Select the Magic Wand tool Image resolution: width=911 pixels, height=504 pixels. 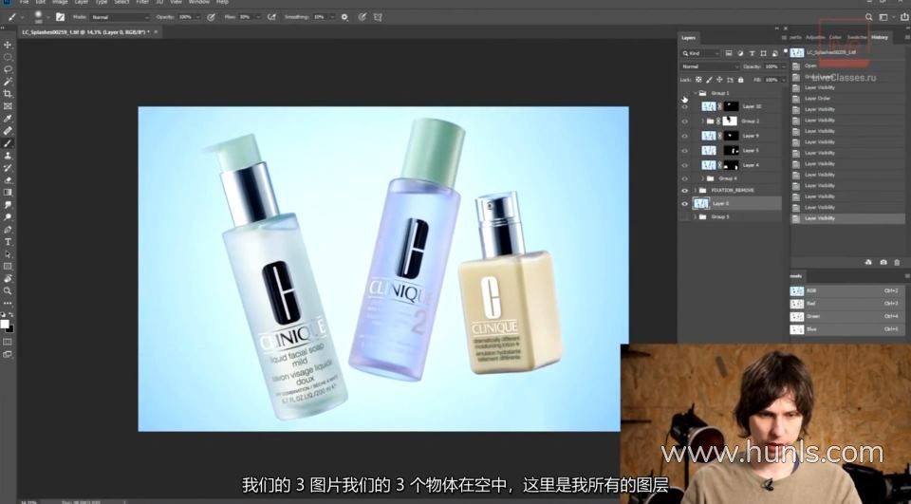pos(8,82)
